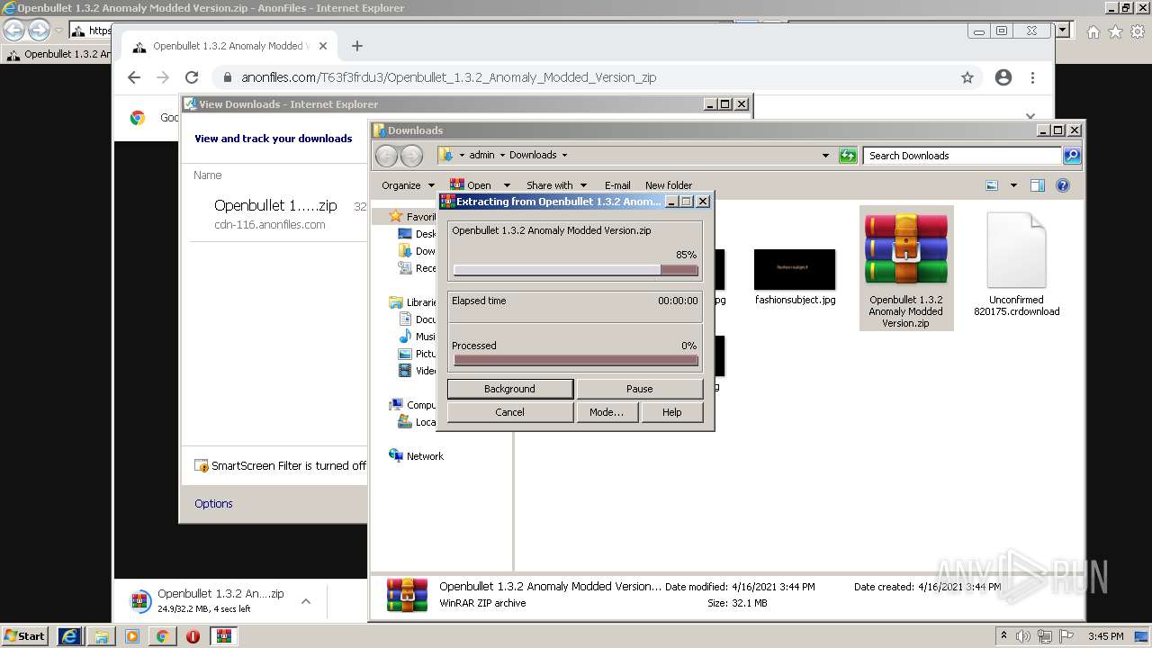Image resolution: width=1152 pixels, height=648 pixels.
Task: Click E-mail in Explorer toolbar
Action: [617, 185]
